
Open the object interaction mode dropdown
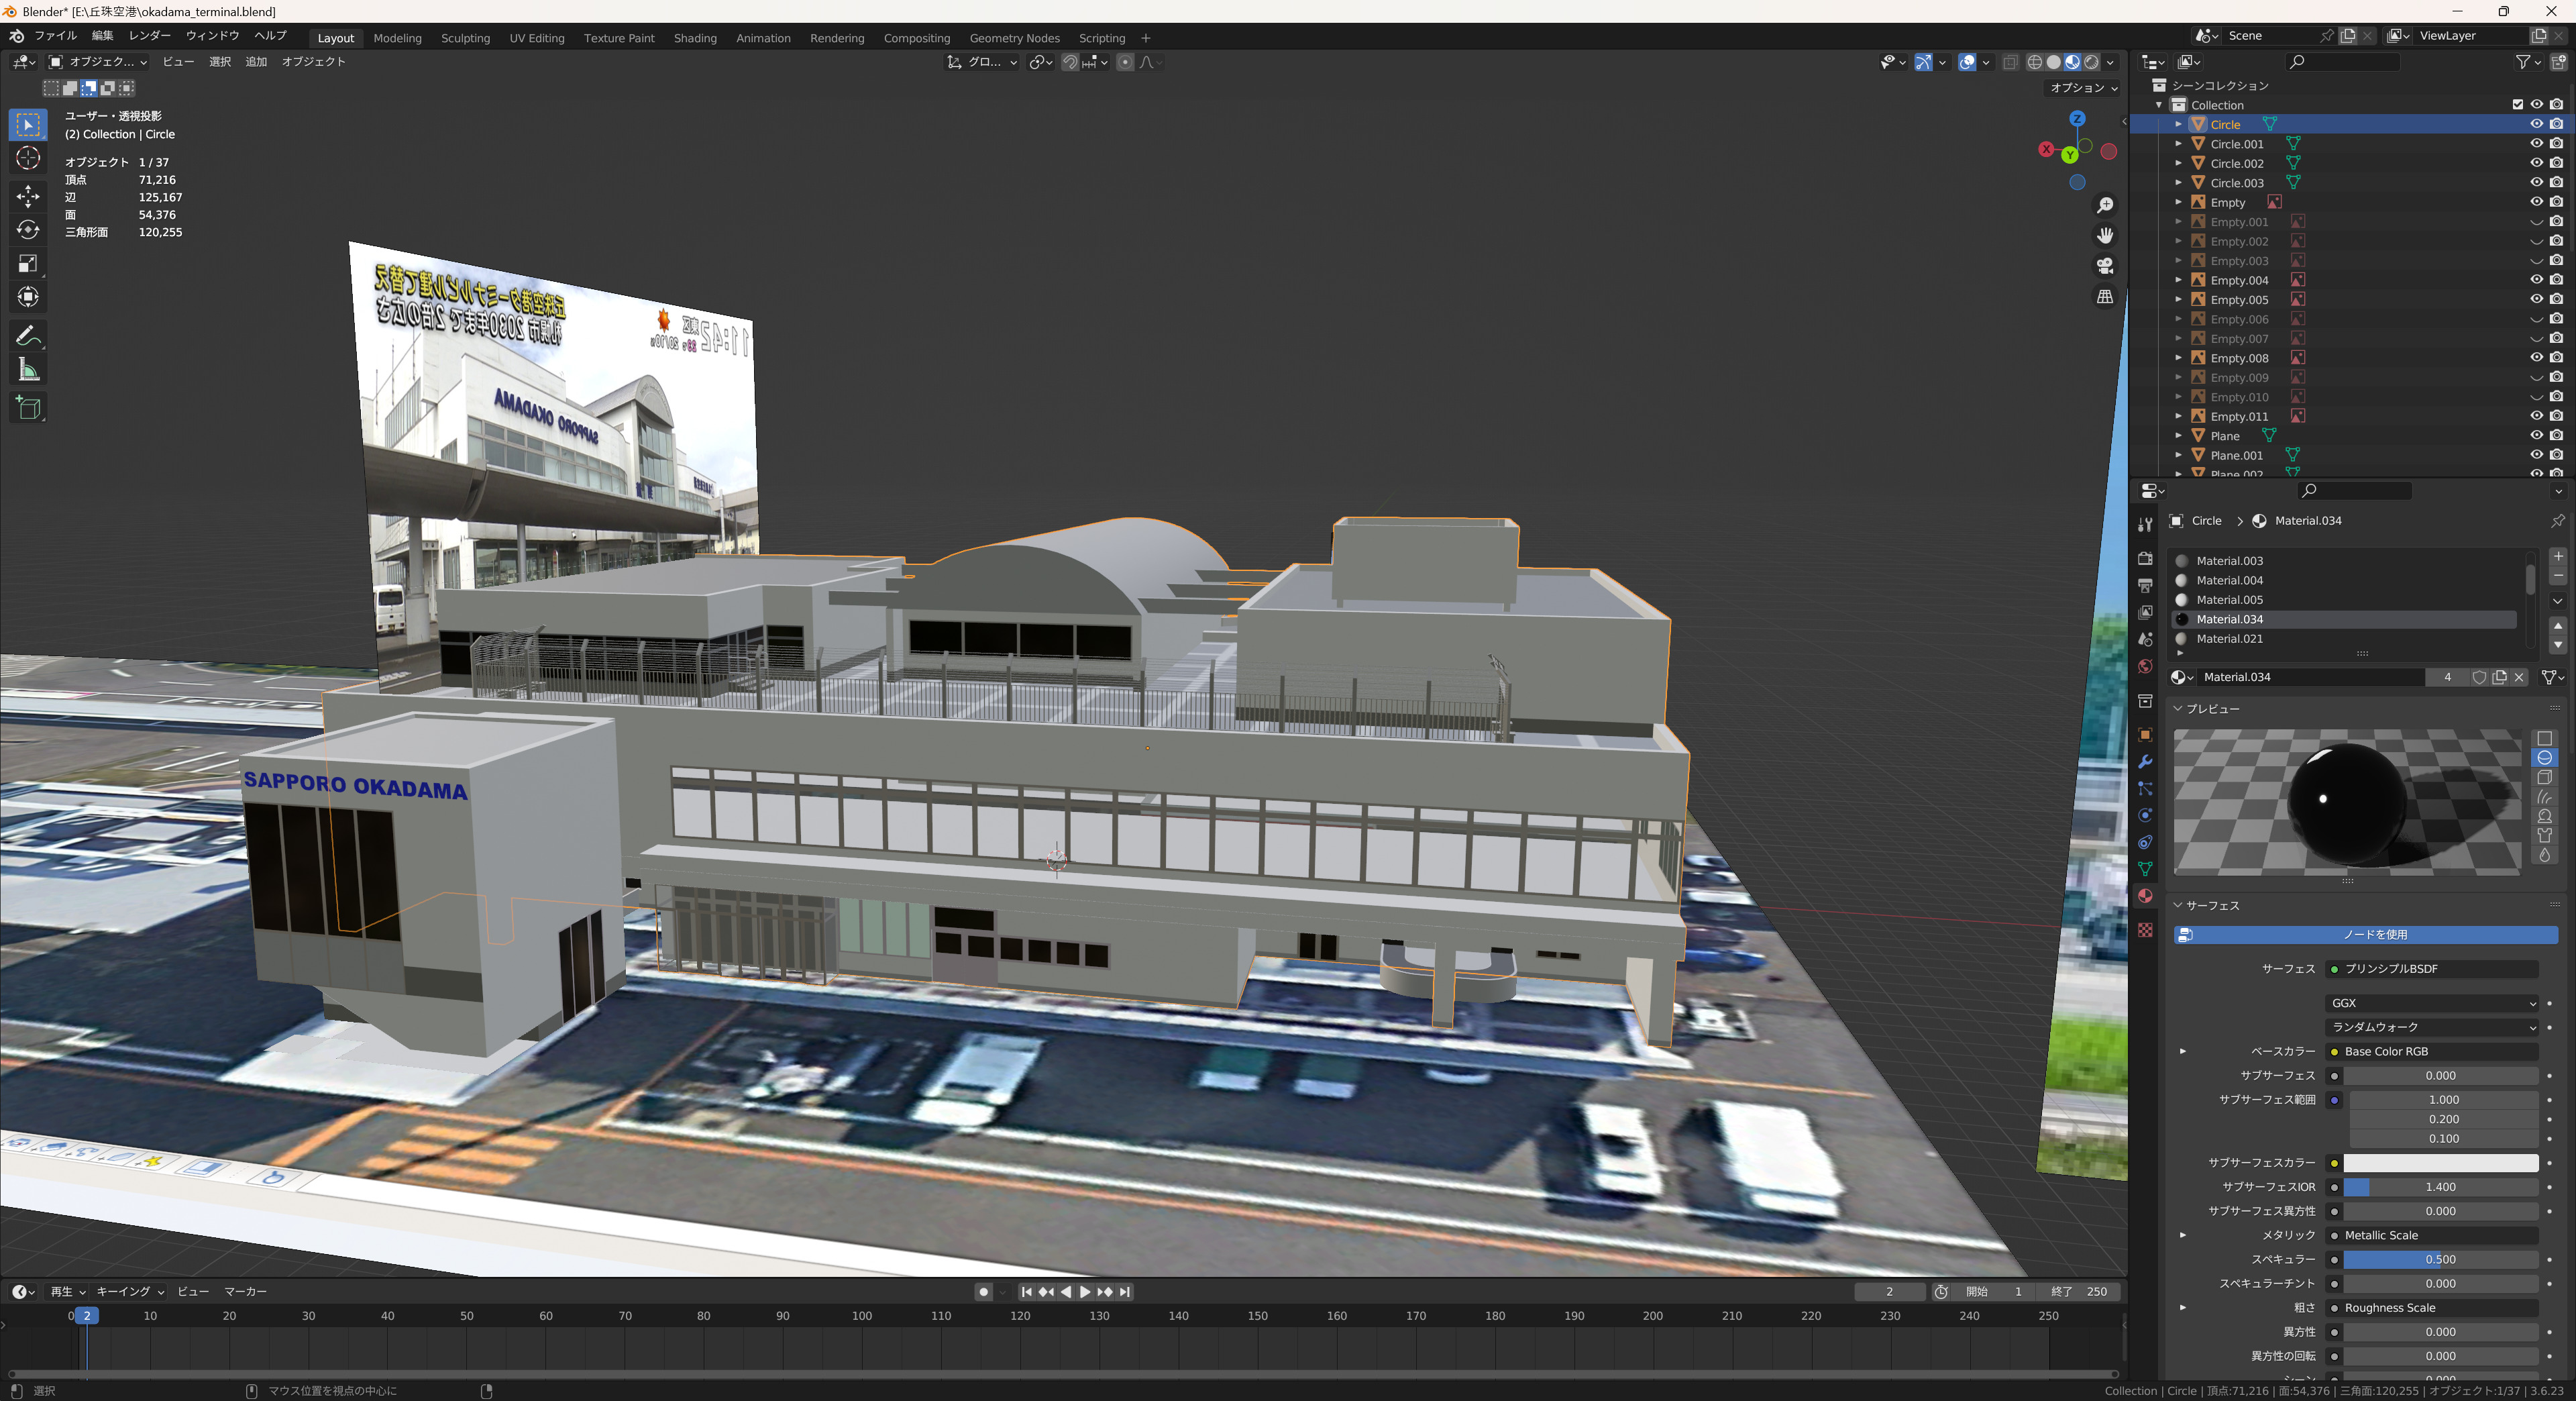98,62
